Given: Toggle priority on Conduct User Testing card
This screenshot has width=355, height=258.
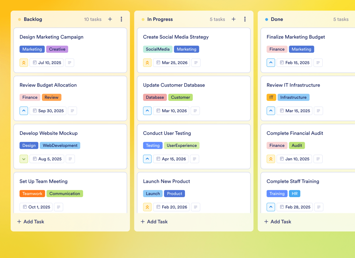Looking at the screenshot, I should (x=147, y=159).
